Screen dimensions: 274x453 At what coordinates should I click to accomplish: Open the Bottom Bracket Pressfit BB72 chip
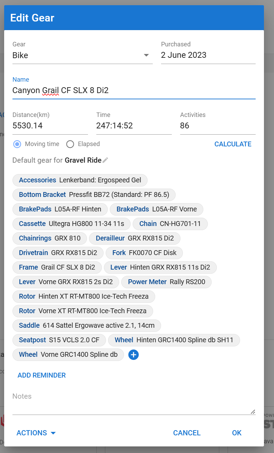[x=94, y=195]
